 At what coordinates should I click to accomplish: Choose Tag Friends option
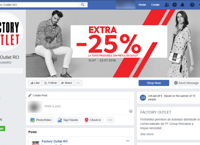(x=68, y=120)
